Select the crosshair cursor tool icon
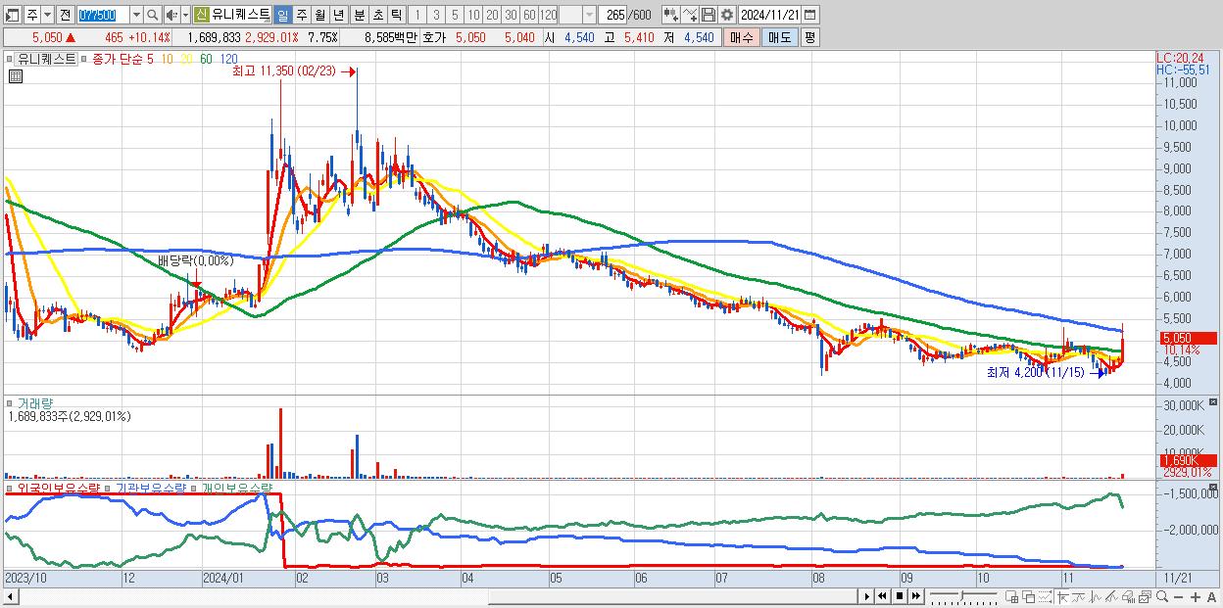 click(1062, 596)
